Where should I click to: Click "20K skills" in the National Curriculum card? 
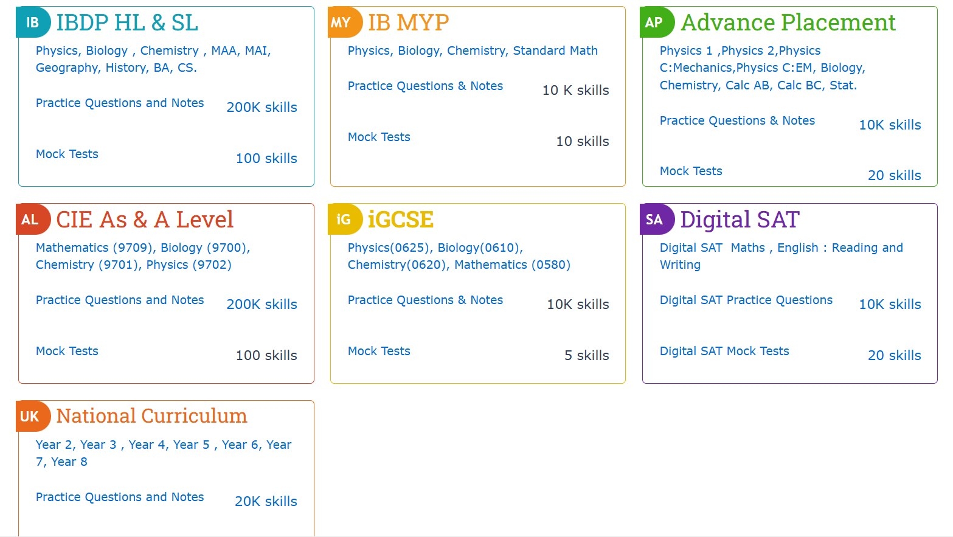tap(266, 501)
